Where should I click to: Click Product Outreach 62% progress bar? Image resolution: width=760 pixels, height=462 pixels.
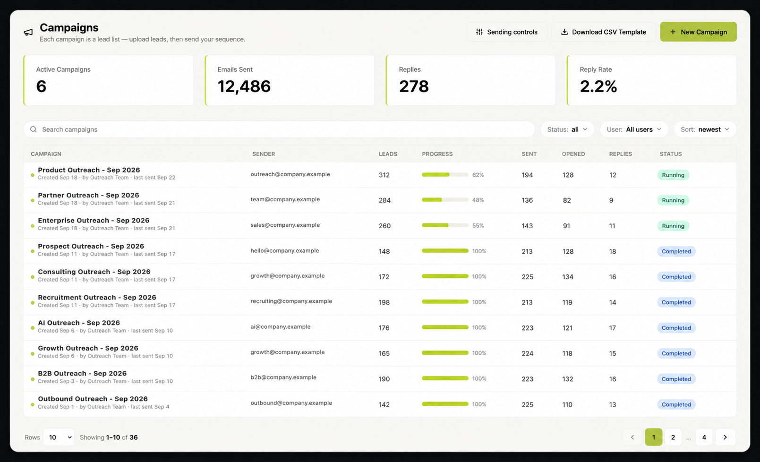click(445, 175)
